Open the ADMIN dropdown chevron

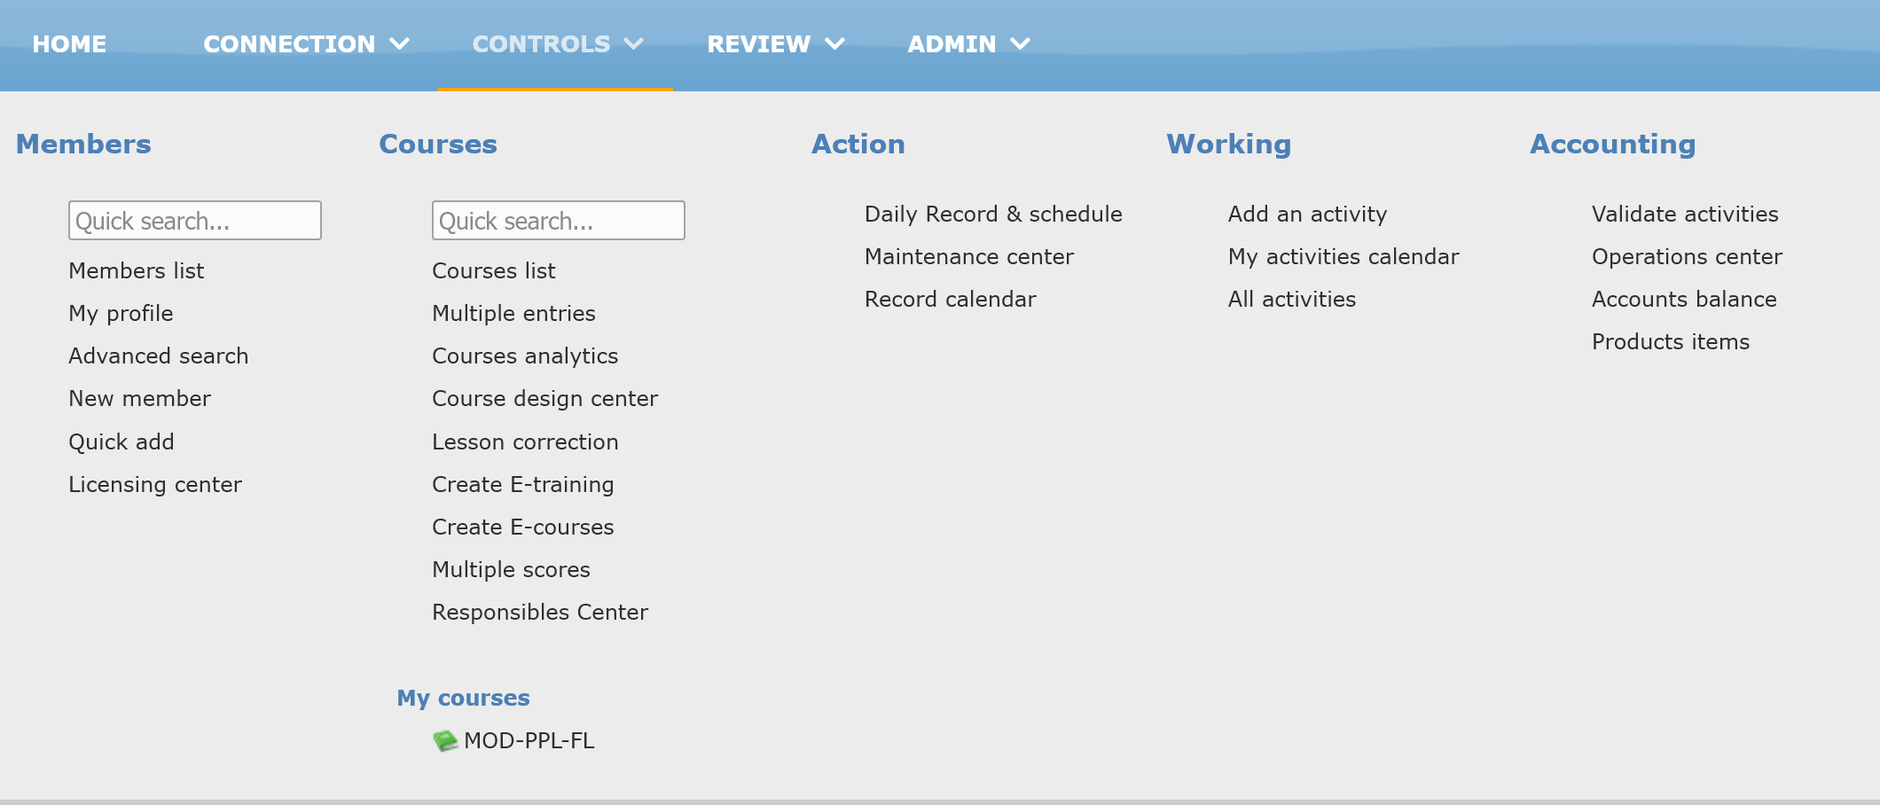(x=1021, y=43)
